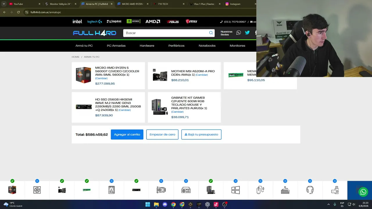Reload the page with browser refresh button
Viewport: 372px width, 209px height.
click(x=18, y=12)
